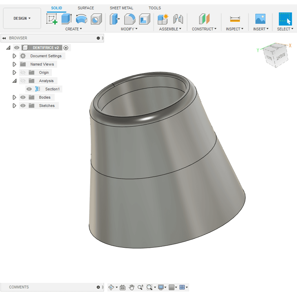Image resolution: width=297 pixels, height=297 pixels.
Task: Select the Press Pull tool
Action: click(x=115, y=19)
